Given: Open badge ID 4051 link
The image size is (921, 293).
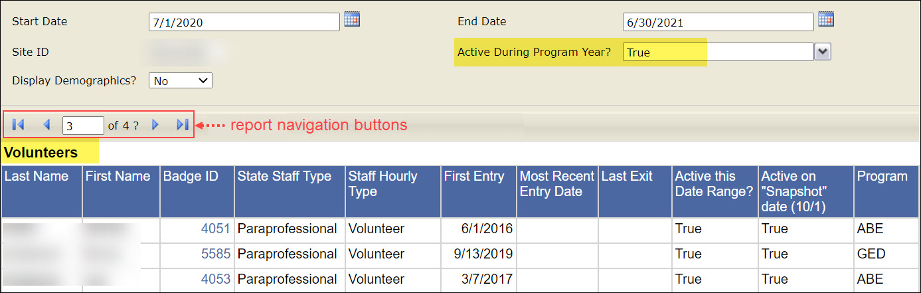Looking at the screenshot, I should [x=215, y=229].
